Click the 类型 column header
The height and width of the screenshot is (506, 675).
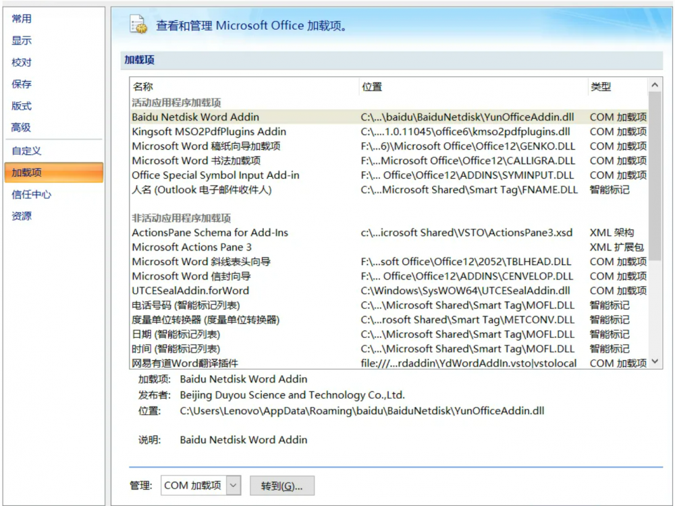click(x=618, y=86)
